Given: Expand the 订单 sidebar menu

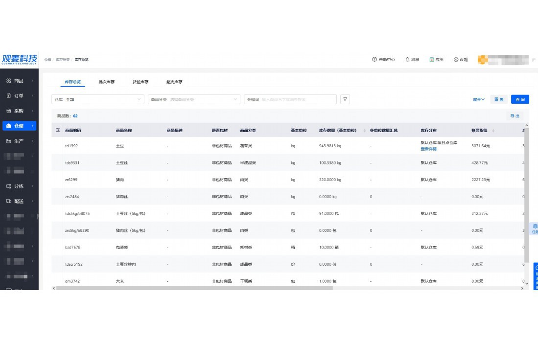Looking at the screenshot, I should (19, 96).
